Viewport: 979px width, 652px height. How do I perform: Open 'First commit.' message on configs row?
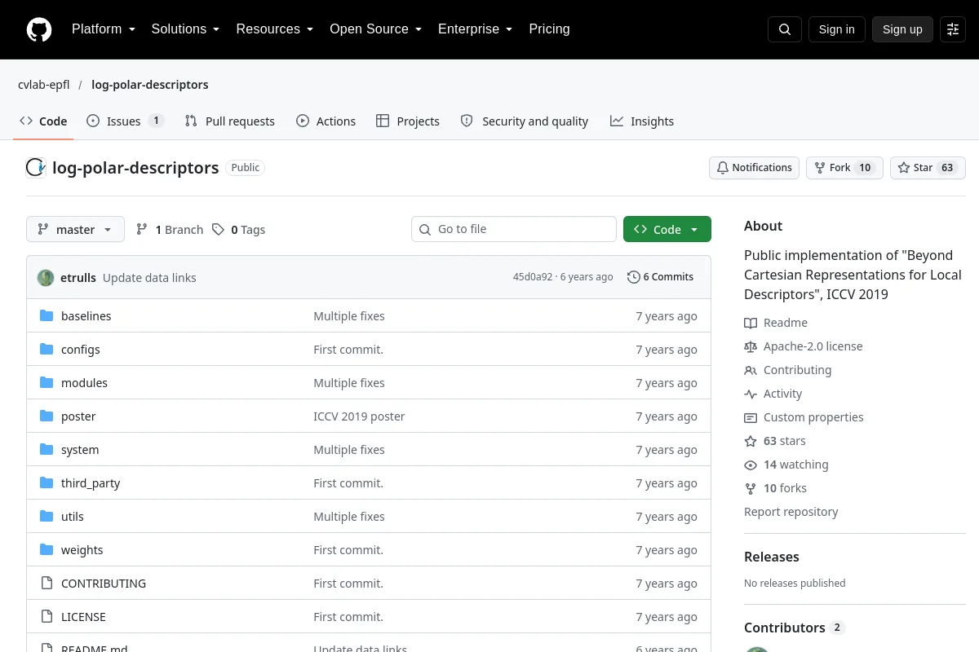348,350
